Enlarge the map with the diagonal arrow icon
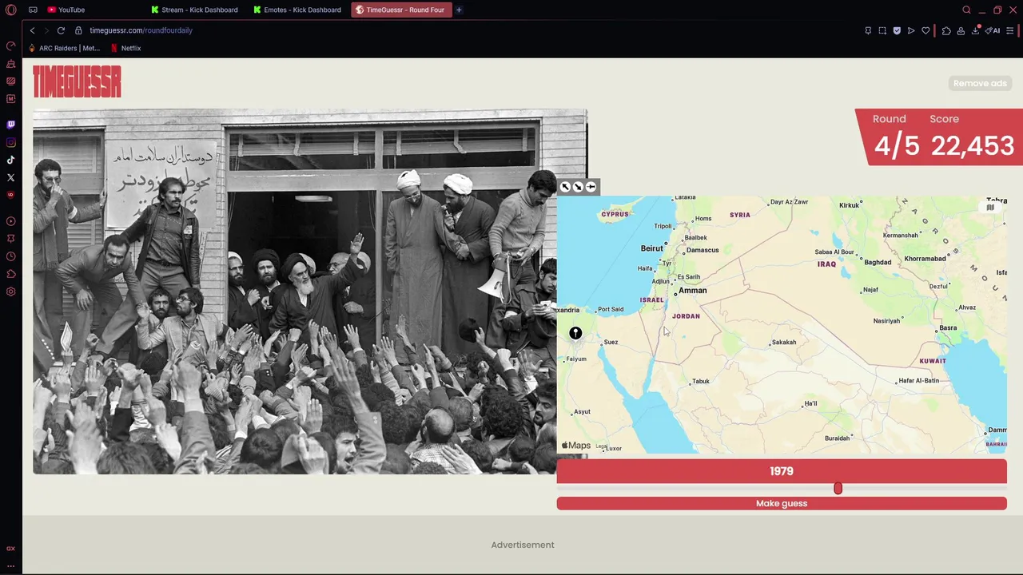Viewport: 1023px width, 575px height. click(x=578, y=187)
